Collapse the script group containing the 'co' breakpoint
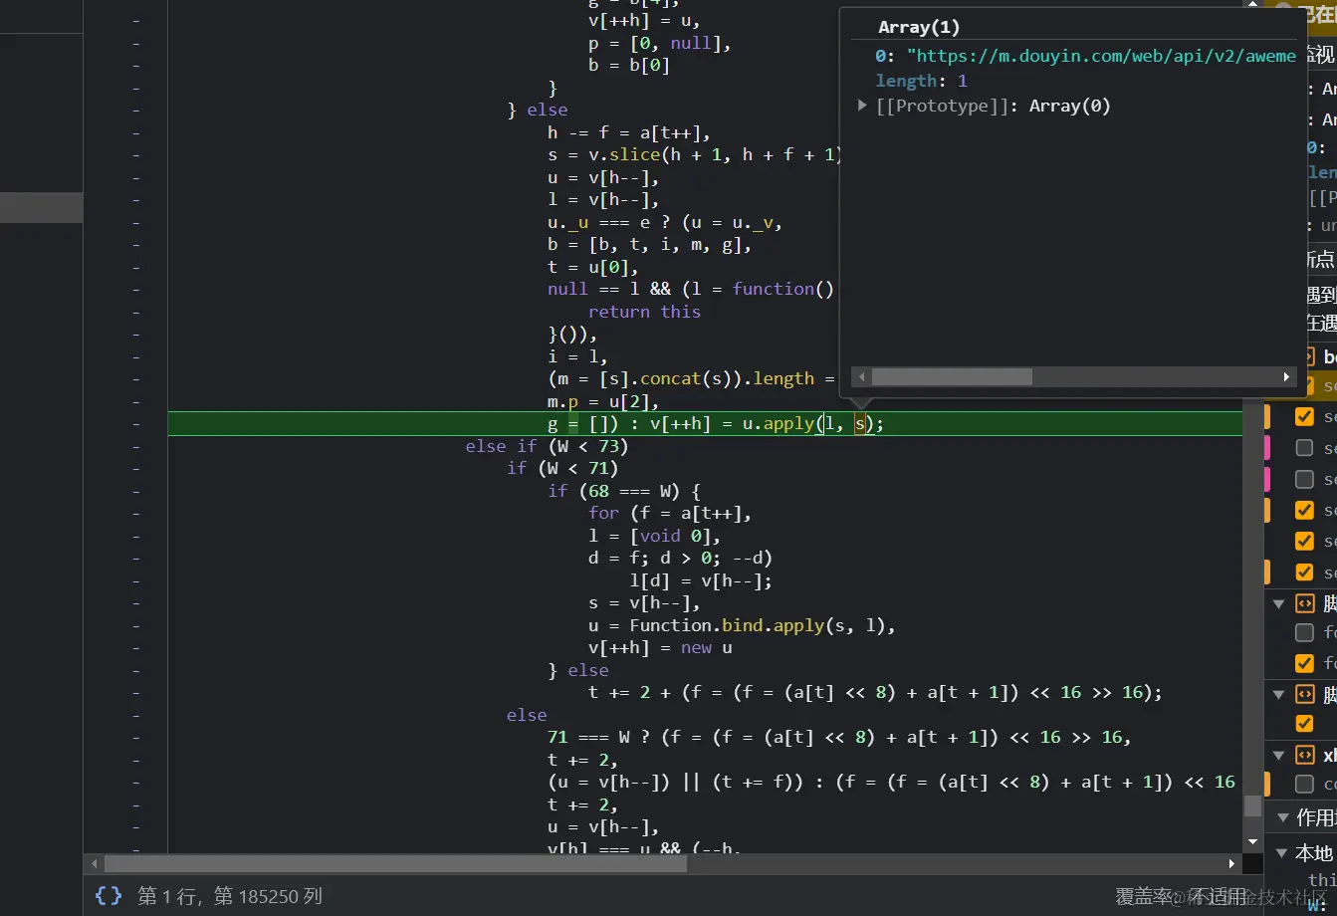The image size is (1337, 916). click(1278, 754)
